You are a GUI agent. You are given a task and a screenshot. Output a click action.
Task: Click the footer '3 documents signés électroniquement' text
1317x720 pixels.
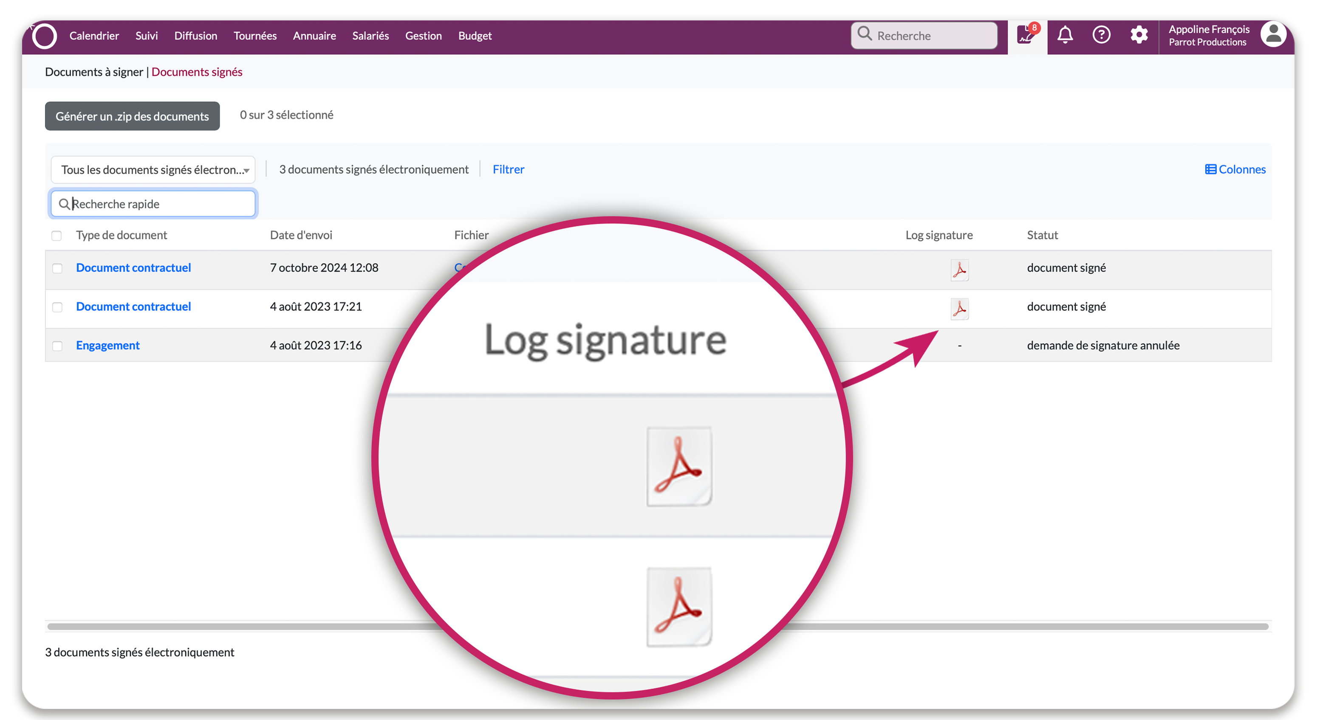140,652
